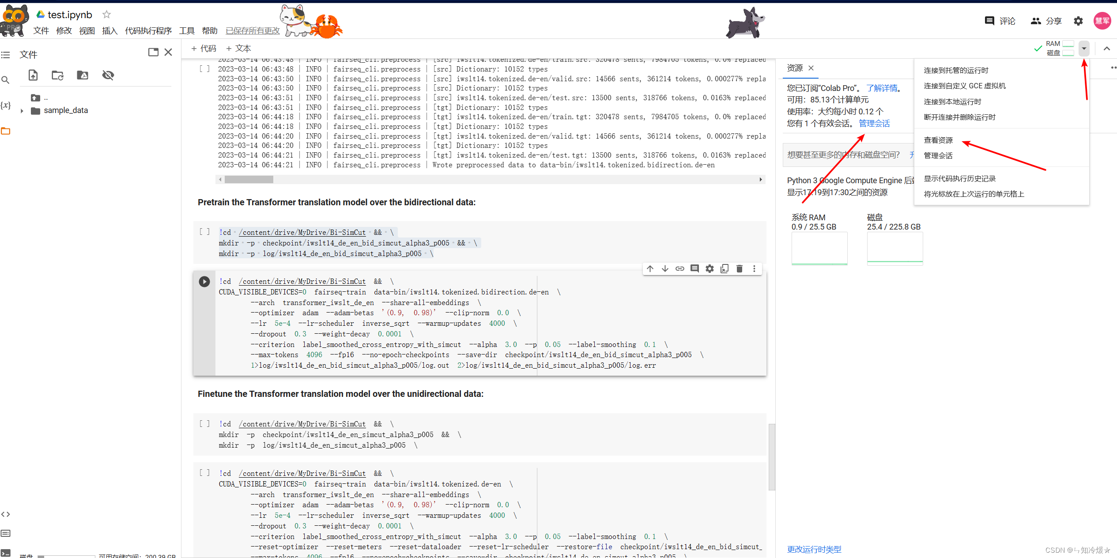Open the variables {x} panel
Viewport: 1117px width, 558px height.
[x=6, y=105]
